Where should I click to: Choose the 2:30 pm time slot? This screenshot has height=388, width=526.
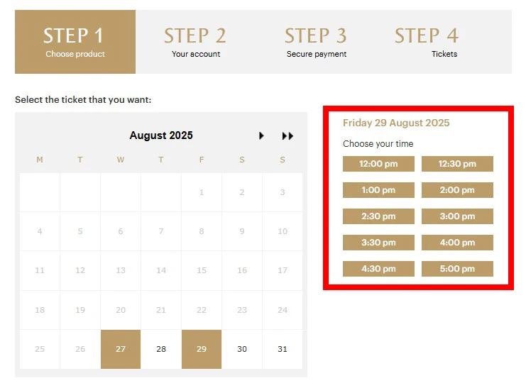click(378, 216)
